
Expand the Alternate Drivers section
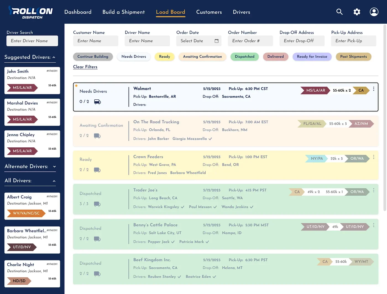[x=54, y=166]
